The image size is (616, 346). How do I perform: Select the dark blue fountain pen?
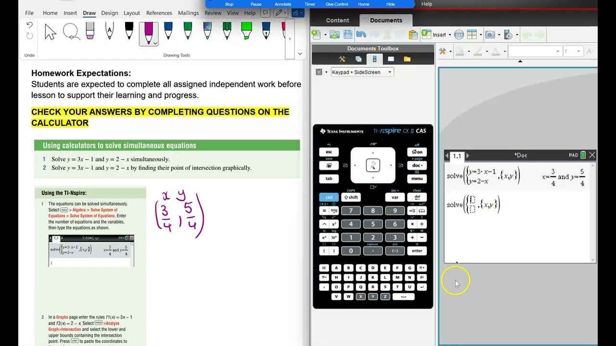click(266, 31)
